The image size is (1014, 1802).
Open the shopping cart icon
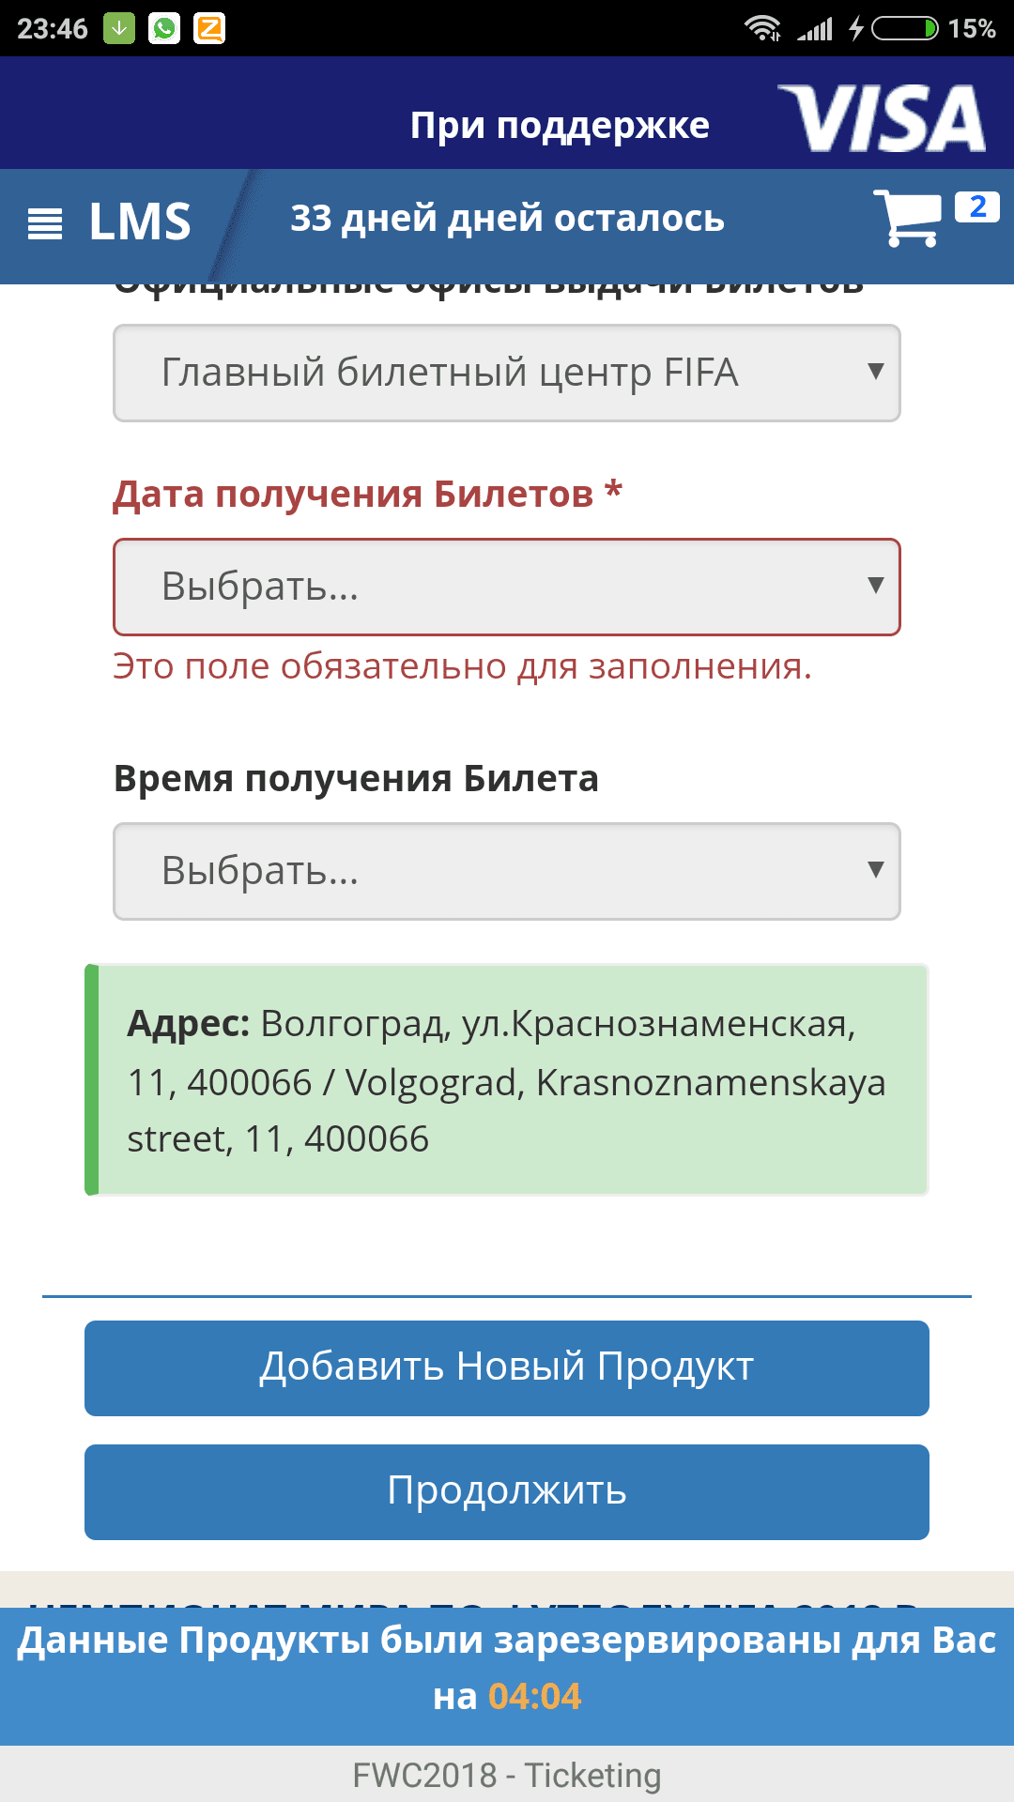[906, 218]
